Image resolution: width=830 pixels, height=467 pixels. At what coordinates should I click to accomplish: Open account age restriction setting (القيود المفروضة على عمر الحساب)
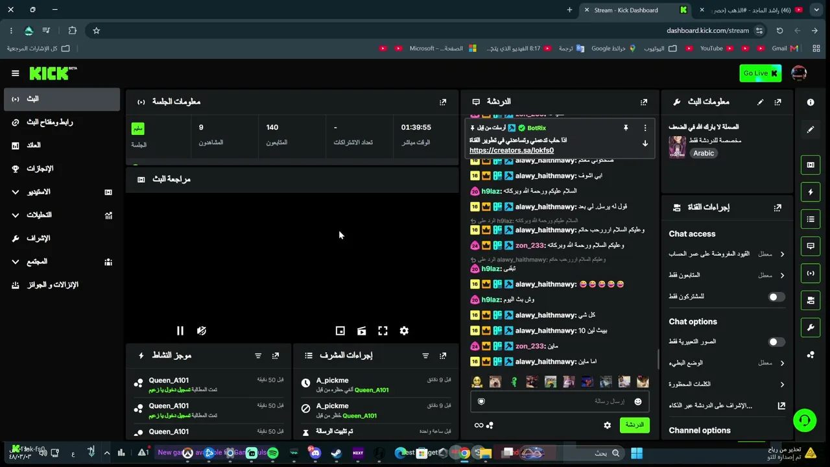(x=727, y=254)
